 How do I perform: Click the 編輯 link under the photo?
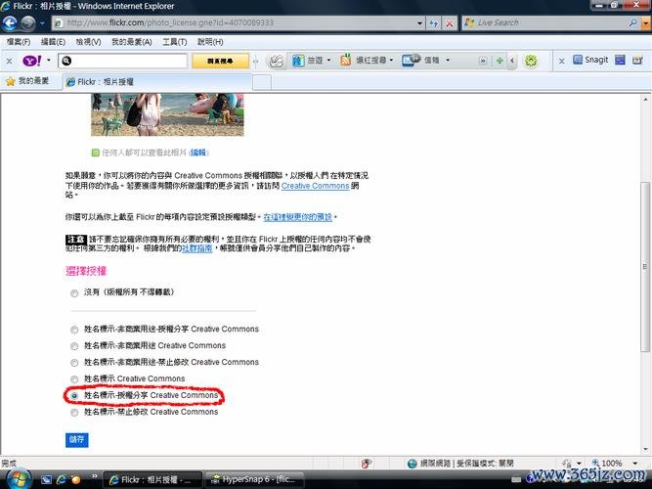(198, 153)
